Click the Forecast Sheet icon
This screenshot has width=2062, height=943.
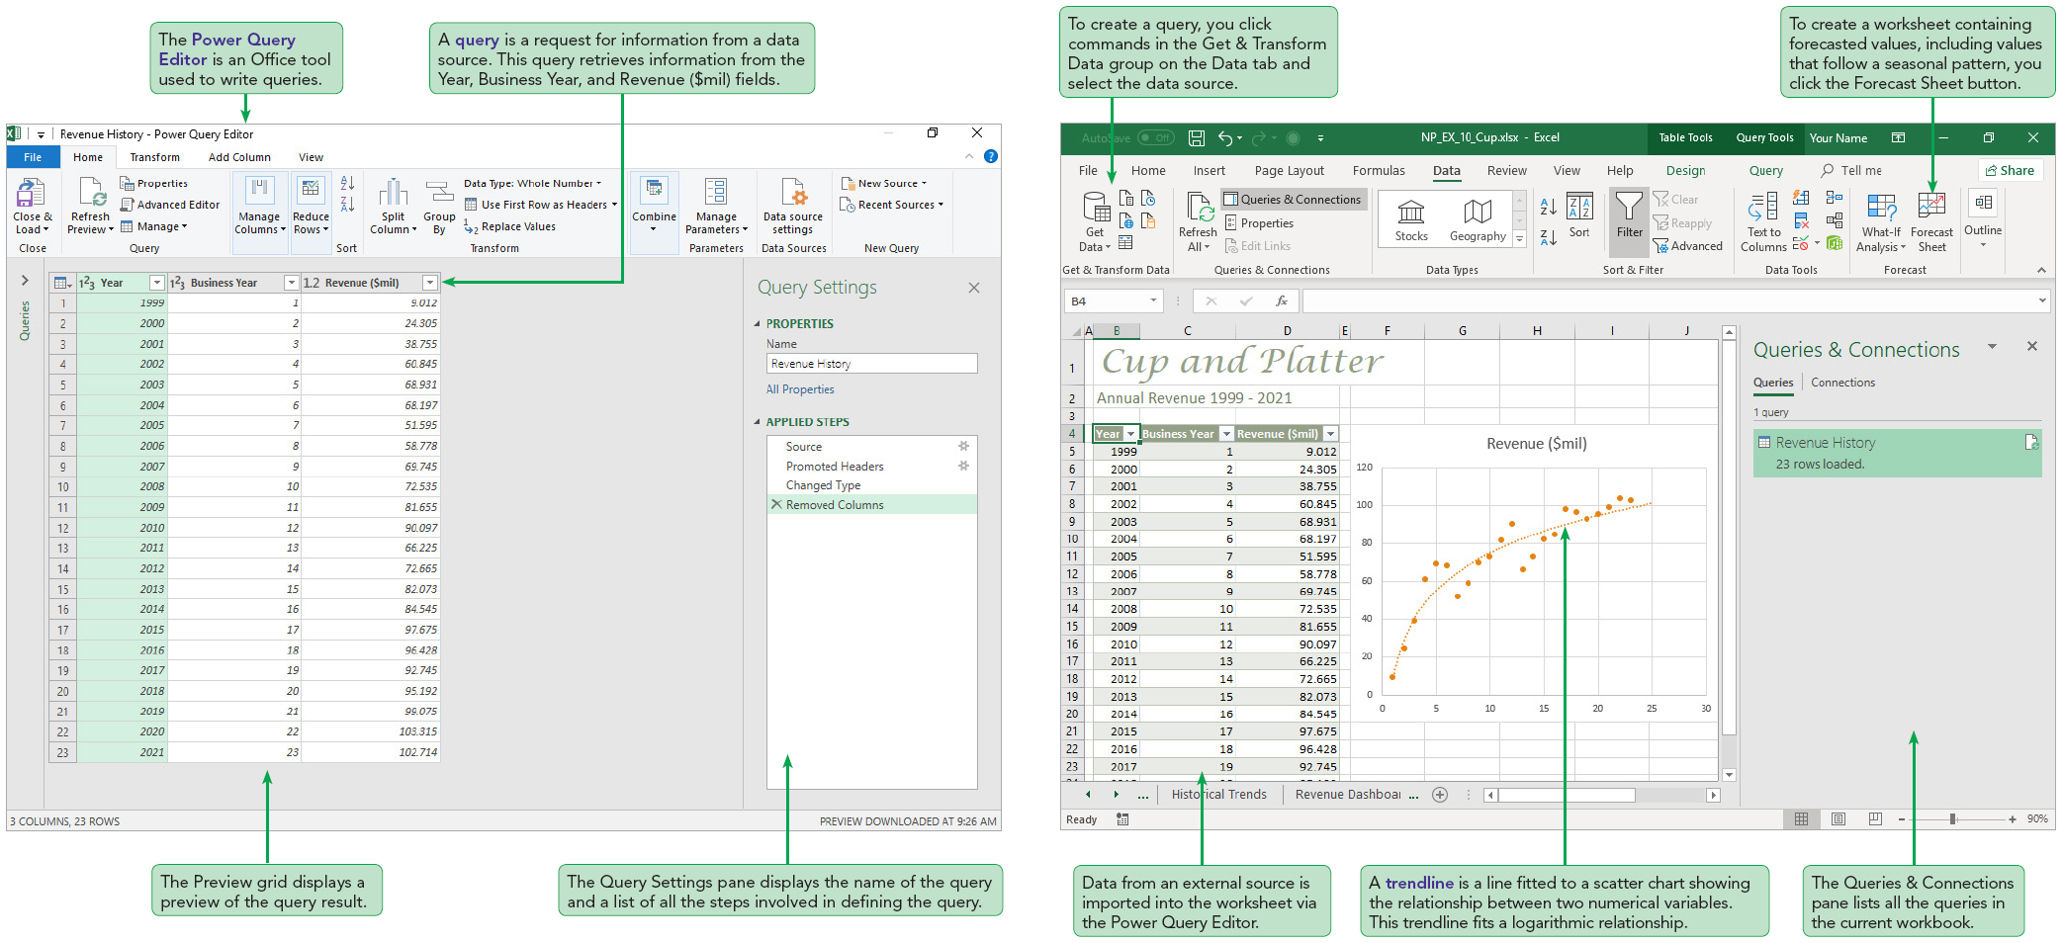pyautogui.click(x=1931, y=207)
